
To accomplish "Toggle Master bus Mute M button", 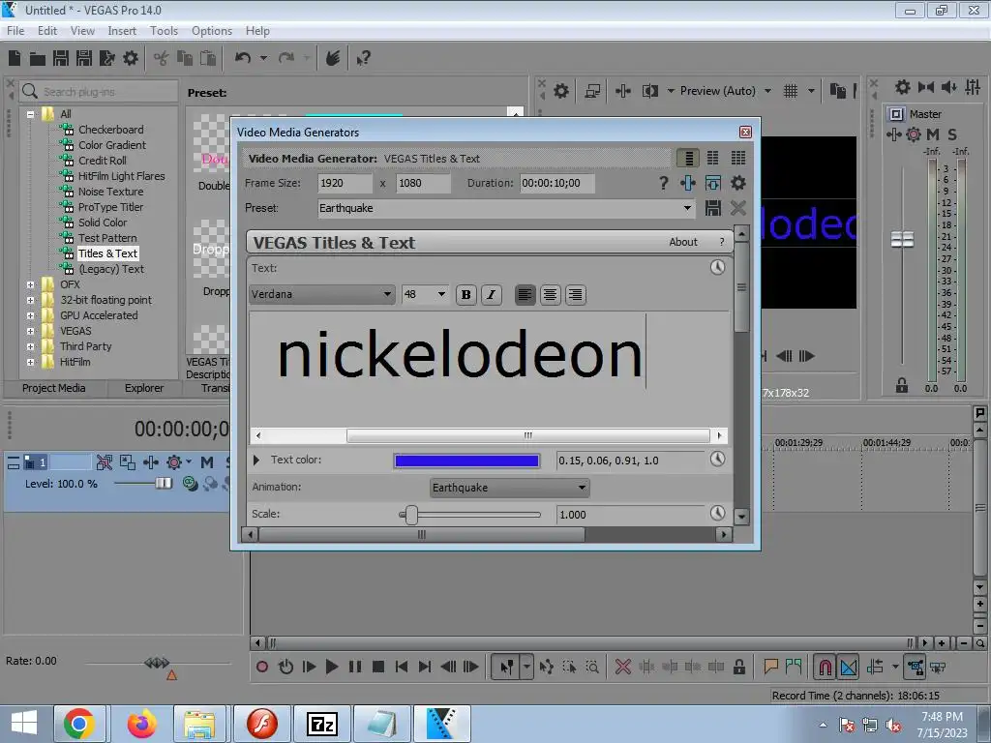I will tap(933, 134).
